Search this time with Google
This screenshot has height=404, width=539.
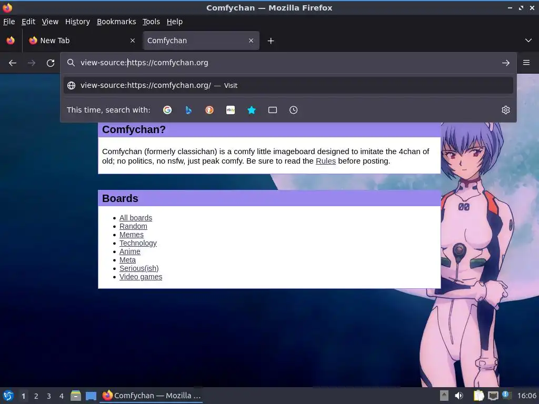tap(167, 110)
